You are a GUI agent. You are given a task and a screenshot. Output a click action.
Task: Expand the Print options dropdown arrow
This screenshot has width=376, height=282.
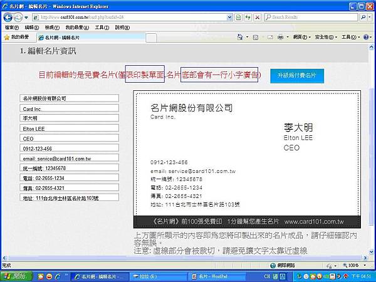(287, 38)
